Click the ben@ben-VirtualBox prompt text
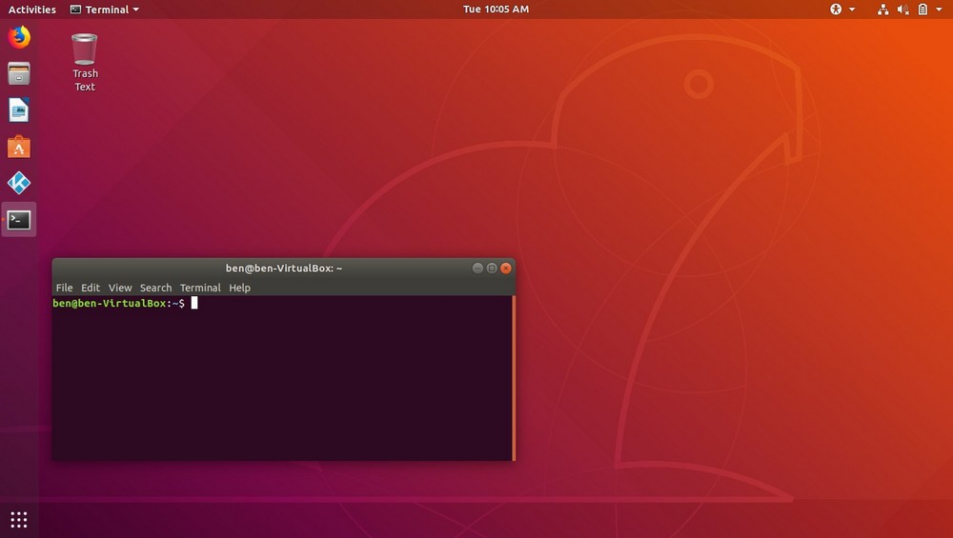The width and height of the screenshot is (953, 538). click(x=118, y=303)
